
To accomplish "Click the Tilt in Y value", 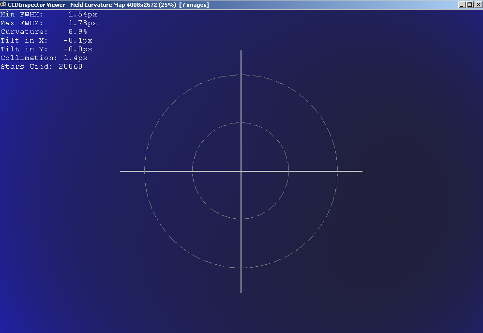I will [77, 49].
